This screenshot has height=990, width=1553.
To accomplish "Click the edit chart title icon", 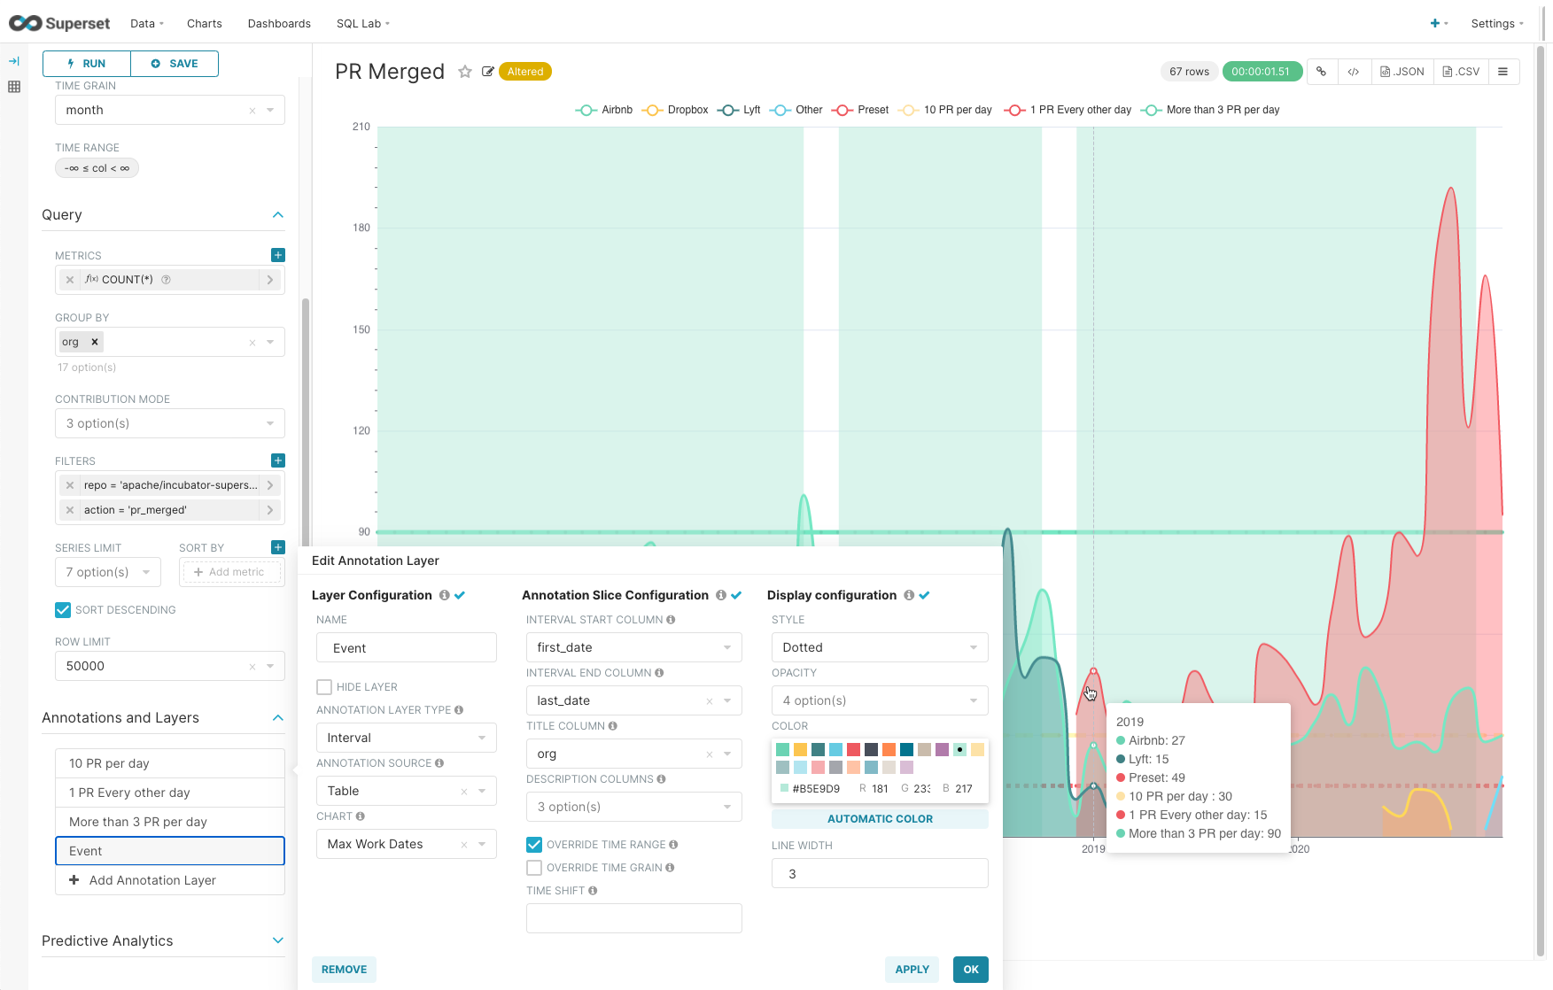I will [x=487, y=72].
